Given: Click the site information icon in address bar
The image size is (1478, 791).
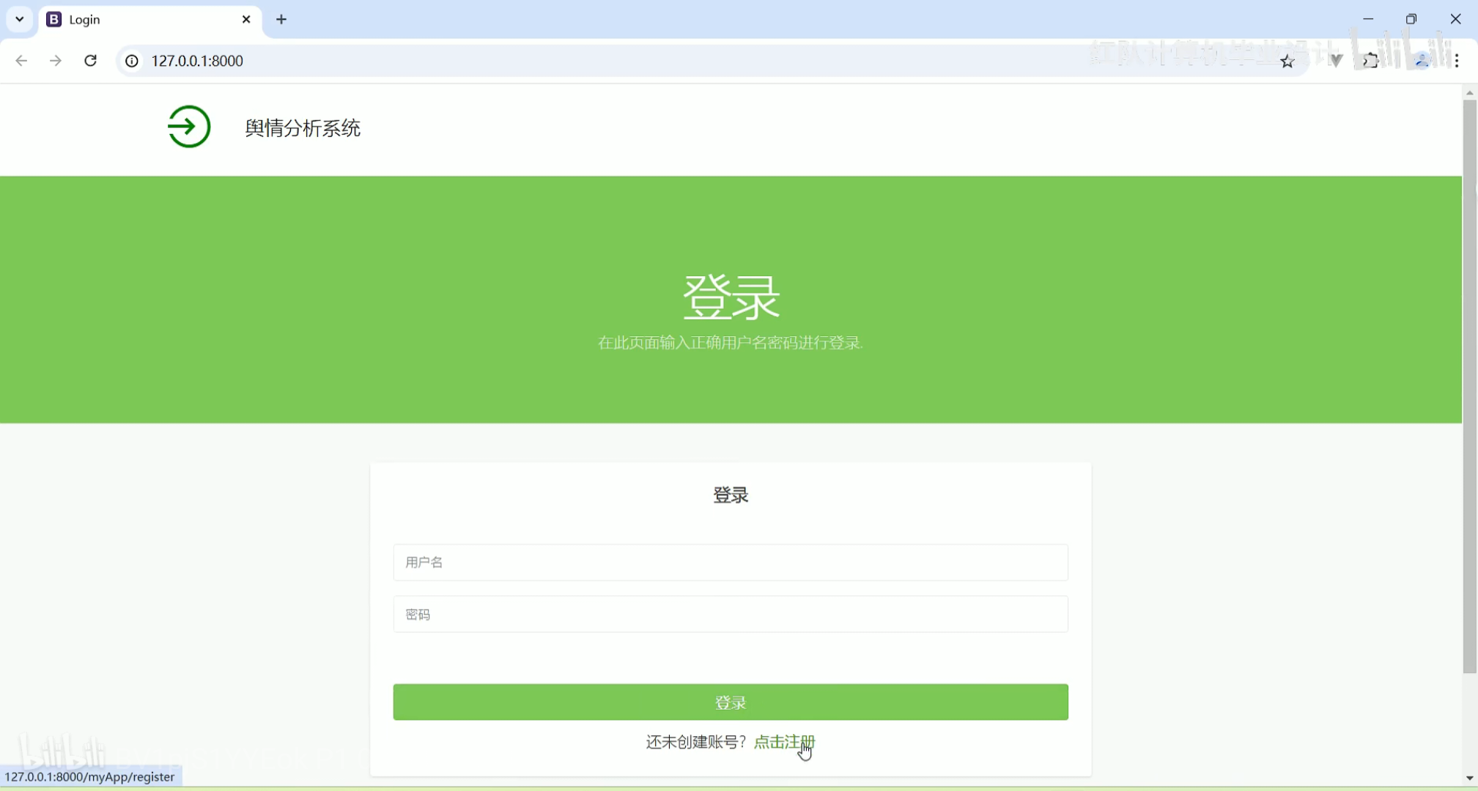Looking at the screenshot, I should tap(132, 61).
